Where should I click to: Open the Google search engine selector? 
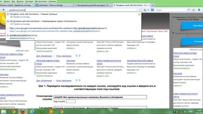[x=153, y=10]
